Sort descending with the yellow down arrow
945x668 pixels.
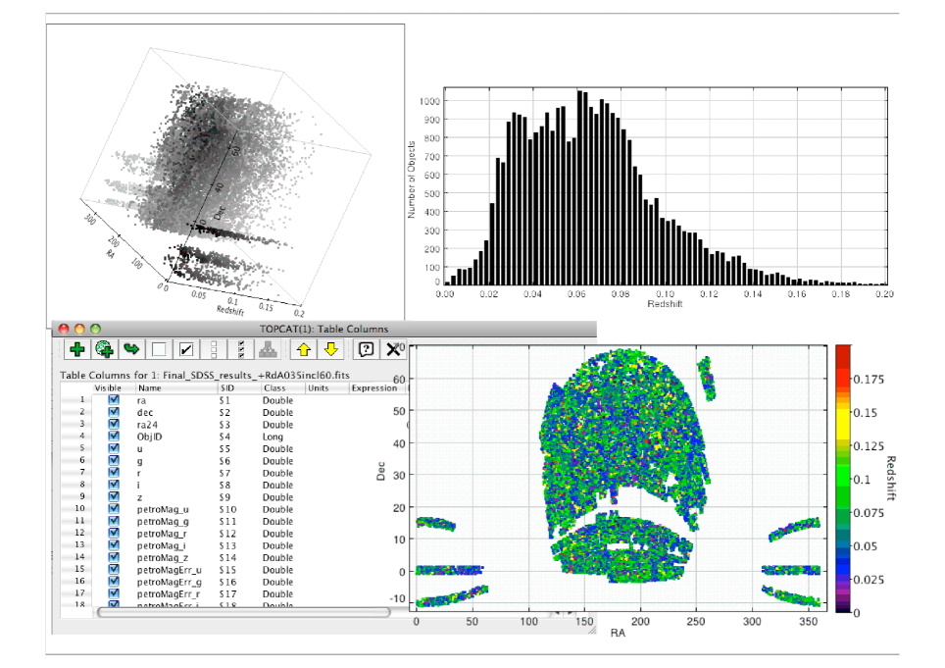pyautogui.click(x=331, y=350)
